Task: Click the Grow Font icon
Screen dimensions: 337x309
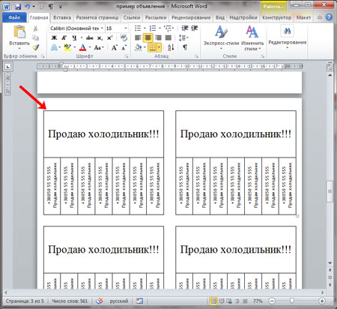Action: click(114, 47)
